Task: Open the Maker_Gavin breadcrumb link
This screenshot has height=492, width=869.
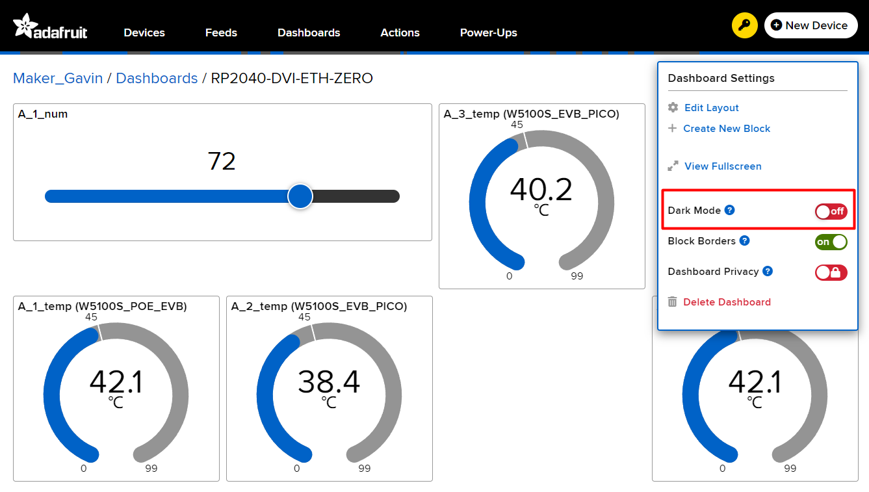Action: [x=58, y=79]
